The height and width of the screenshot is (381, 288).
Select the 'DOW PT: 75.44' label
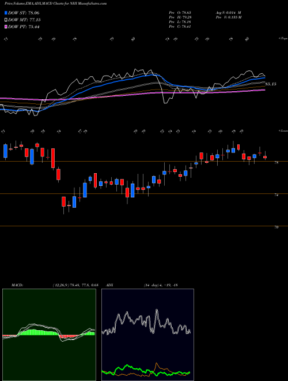click(24, 27)
